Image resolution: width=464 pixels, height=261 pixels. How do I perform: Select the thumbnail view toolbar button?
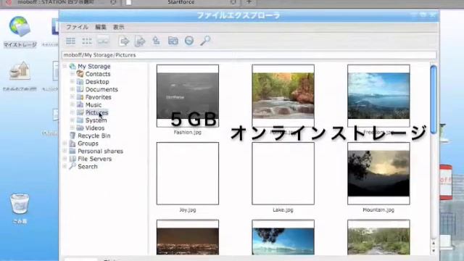pyautogui.click(x=103, y=41)
